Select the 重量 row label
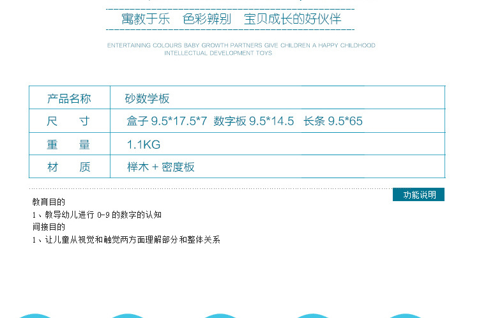Viewport: 479px width, 318px height. tap(68, 144)
